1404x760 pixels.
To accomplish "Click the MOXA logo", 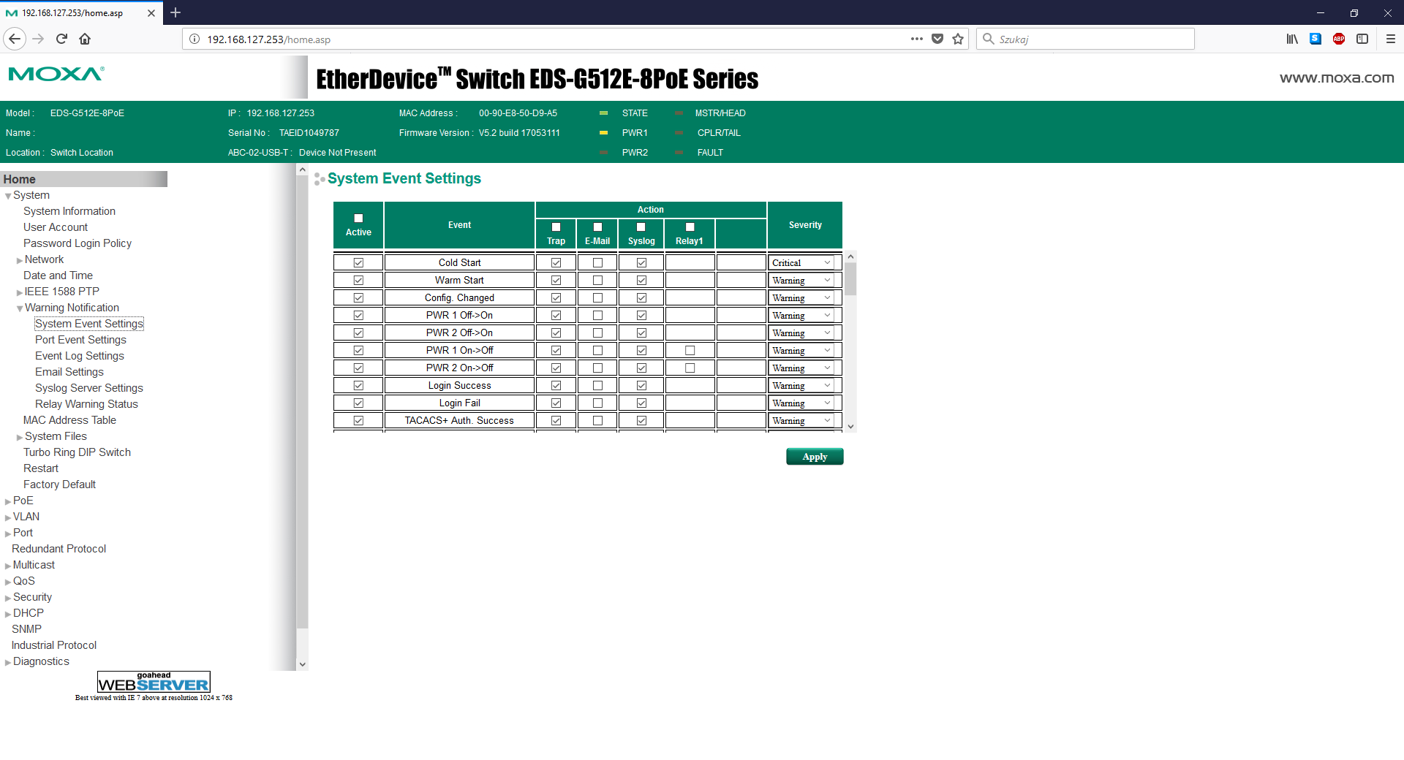I will [x=56, y=74].
